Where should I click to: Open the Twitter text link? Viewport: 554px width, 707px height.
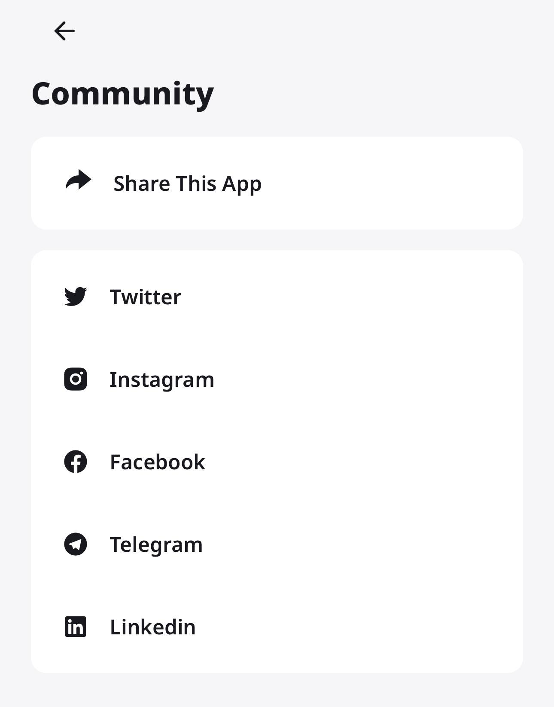(146, 297)
